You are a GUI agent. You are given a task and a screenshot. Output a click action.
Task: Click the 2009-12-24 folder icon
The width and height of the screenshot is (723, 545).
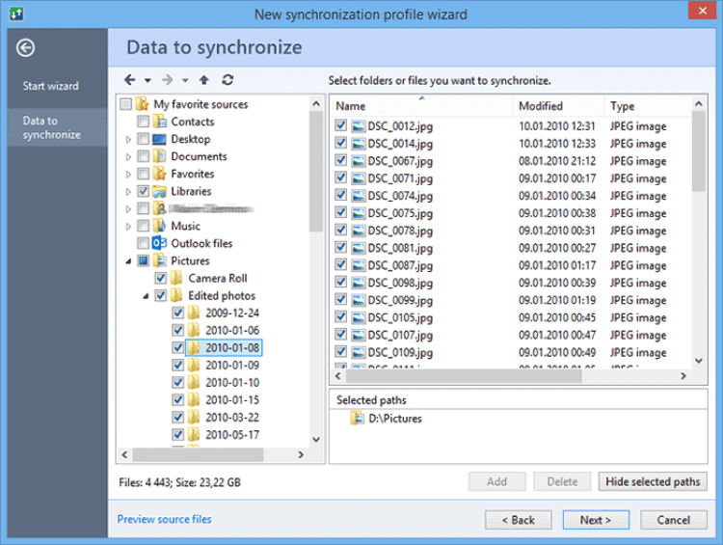coord(194,313)
